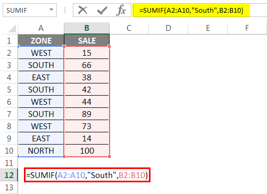This screenshot has width=267, height=194.
Task: Click SOUTH cell in row 7
Action: pos(41,114)
